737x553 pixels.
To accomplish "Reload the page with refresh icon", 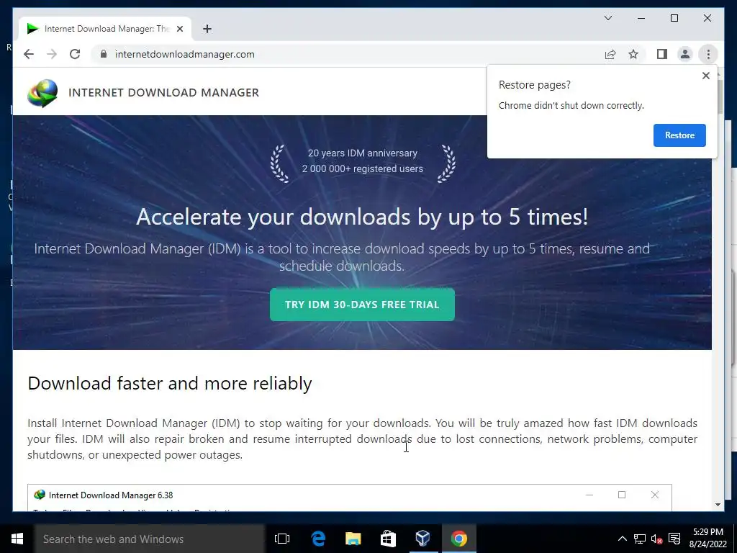I will pyautogui.click(x=75, y=54).
